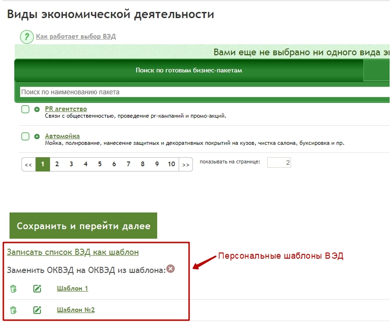
Task: Click the text Связи с общественностью description
Action: click(x=135, y=116)
